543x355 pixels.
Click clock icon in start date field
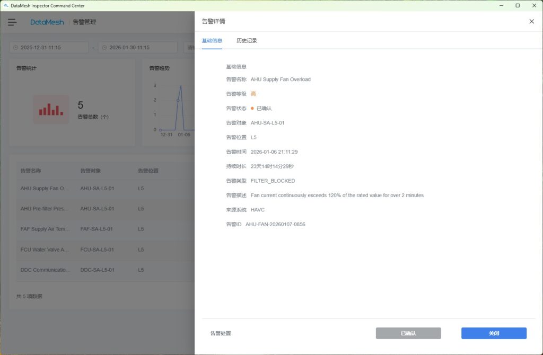15,48
